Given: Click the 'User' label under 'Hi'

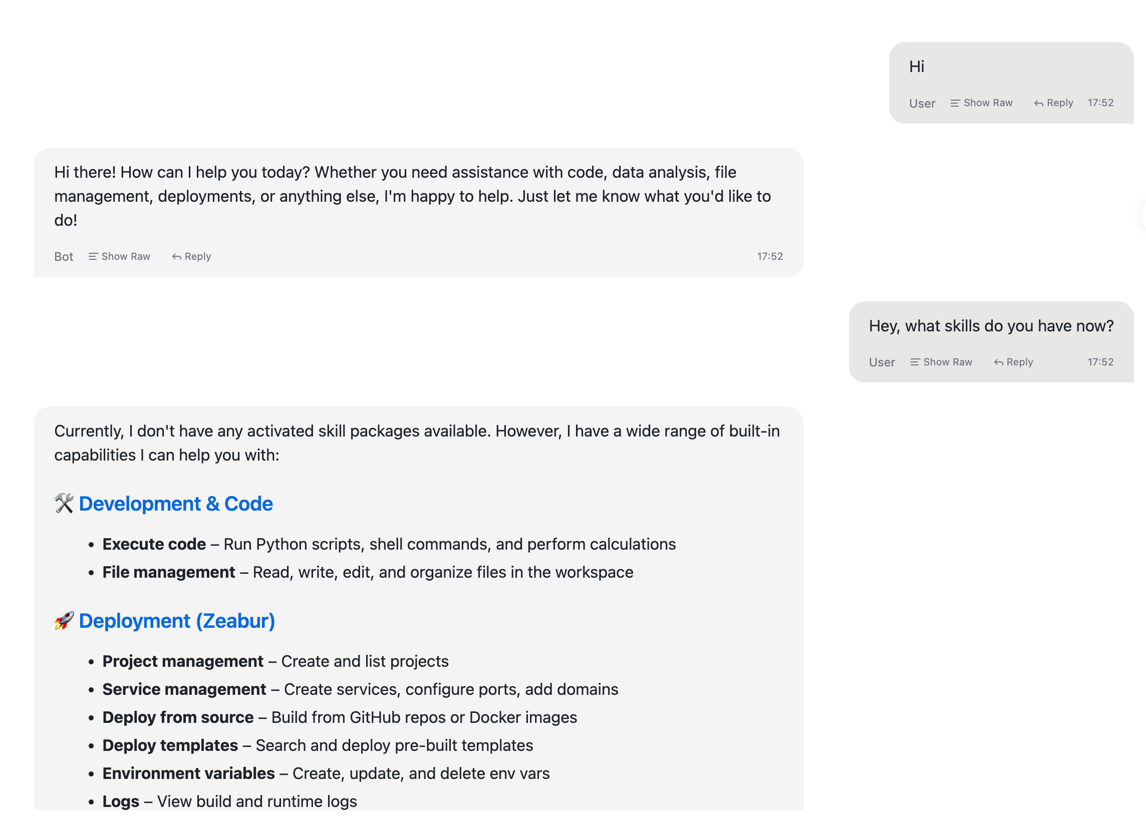Looking at the screenshot, I should coord(922,104).
